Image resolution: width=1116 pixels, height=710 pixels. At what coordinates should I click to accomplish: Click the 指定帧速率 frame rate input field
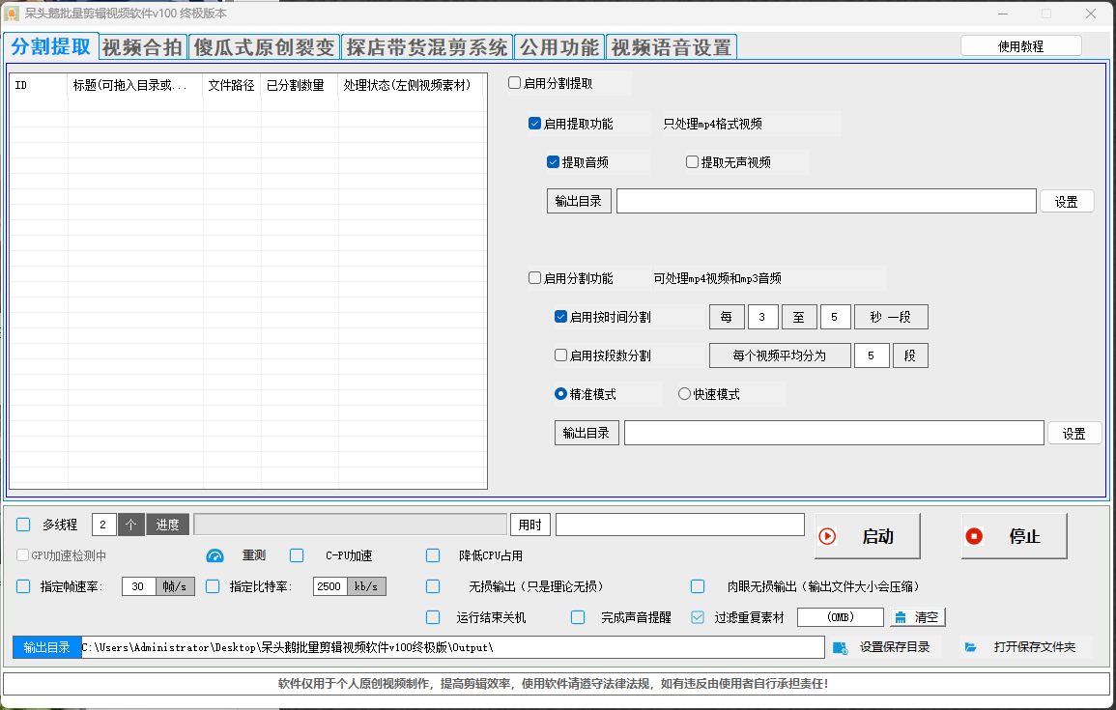(x=139, y=586)
